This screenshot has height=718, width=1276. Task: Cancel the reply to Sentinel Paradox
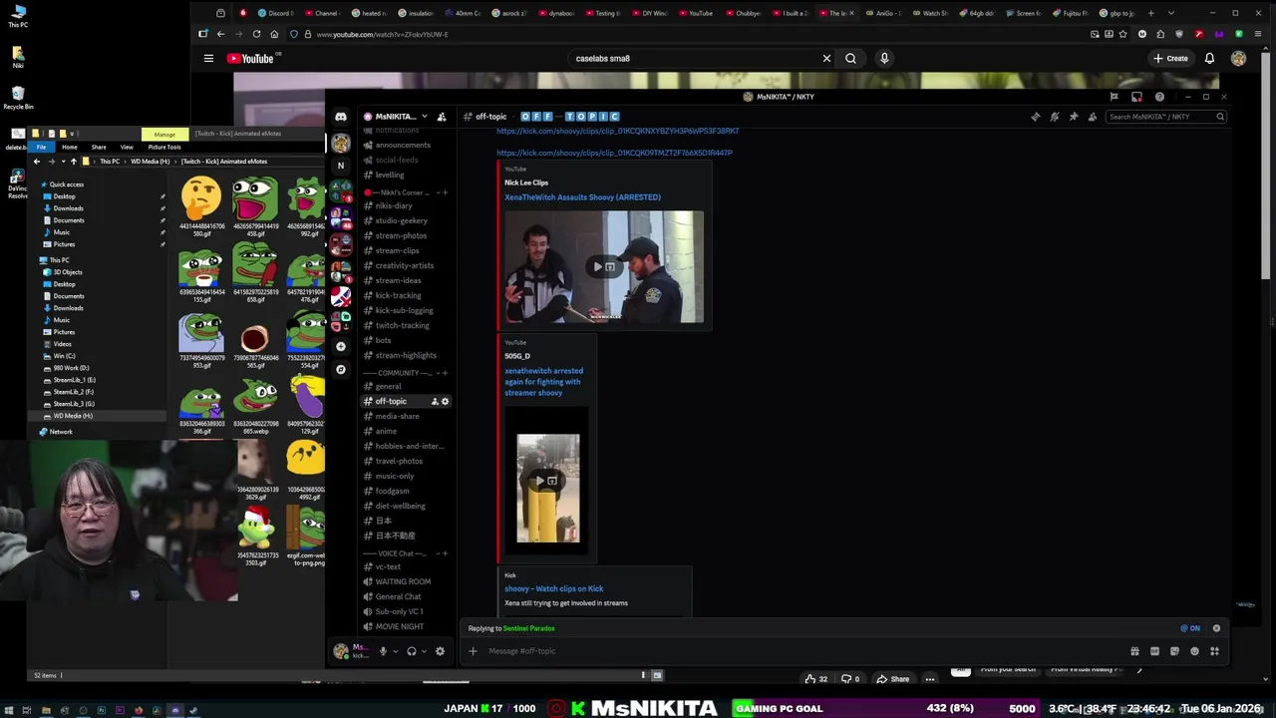coord(1216,628)
